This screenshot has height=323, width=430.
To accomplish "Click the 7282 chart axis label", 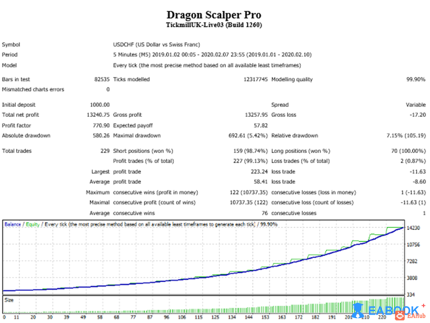I will [412, 261].
